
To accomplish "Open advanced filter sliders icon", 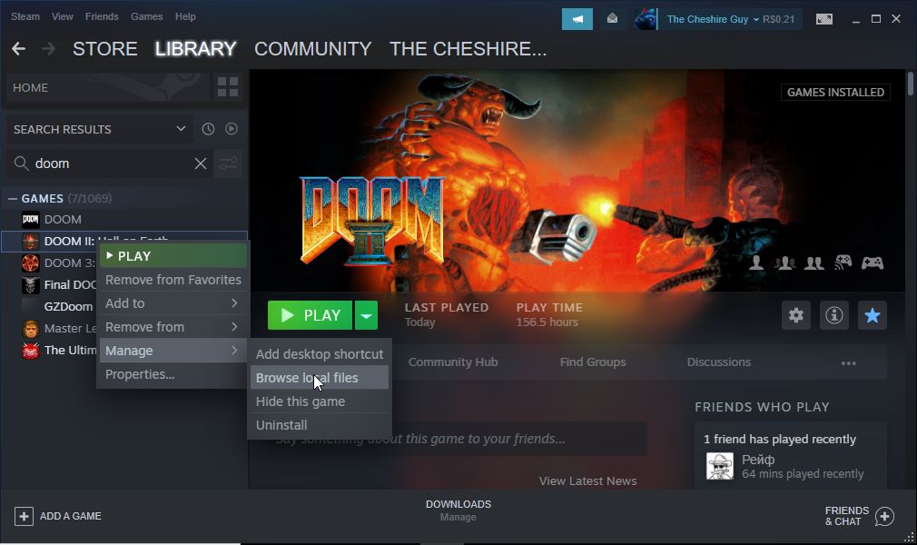I will coord(228,163).
